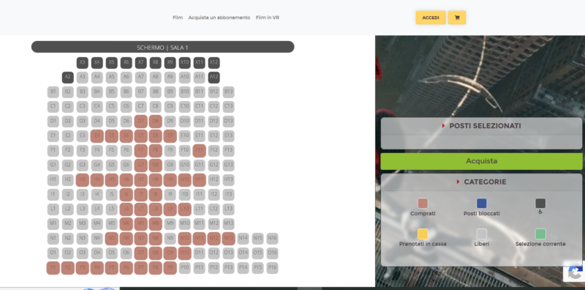This screenshot has height=290, width=585.
Task: Select free seat E1
Action: pyautogui.click(x=53, y=136)
